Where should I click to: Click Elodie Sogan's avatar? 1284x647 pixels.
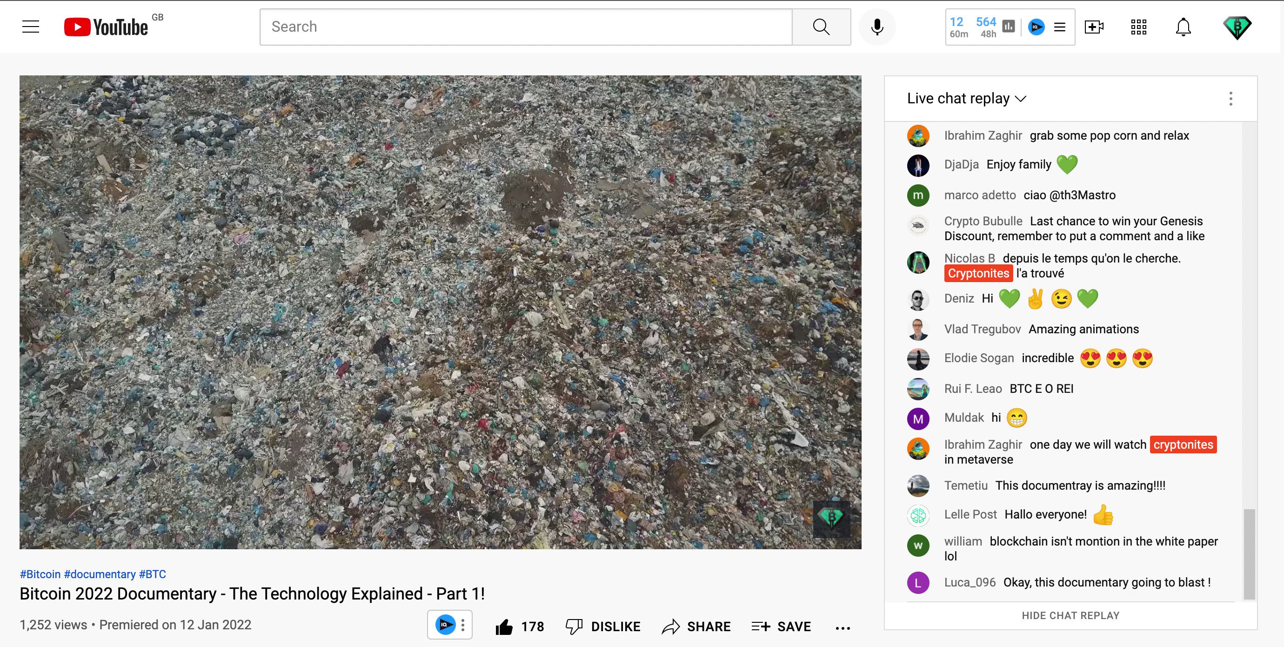point(918,359)
